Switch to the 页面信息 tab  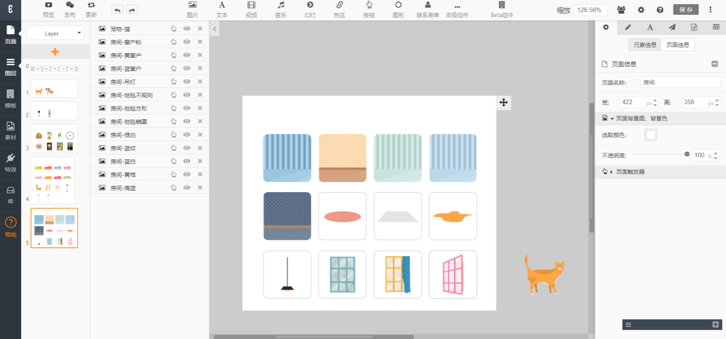(x=678, y=45)
